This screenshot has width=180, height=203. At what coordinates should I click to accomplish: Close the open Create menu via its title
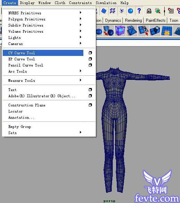tap(10, 3)
